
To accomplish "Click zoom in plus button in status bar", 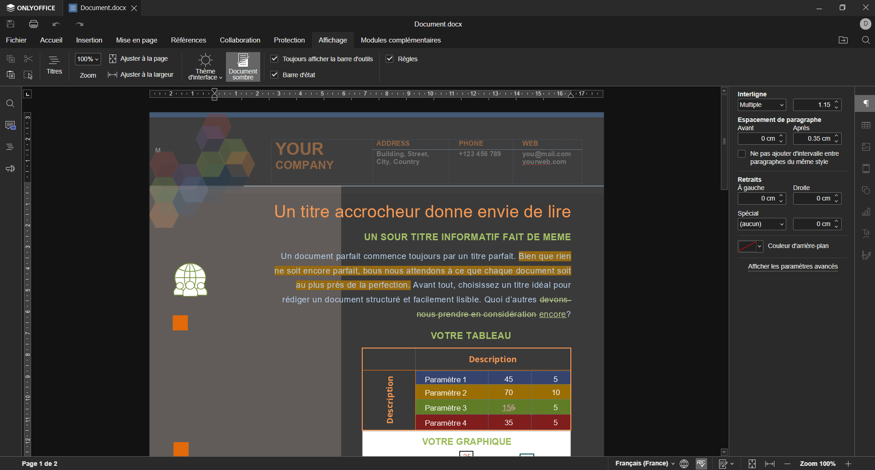I will [x=848, y=464].
